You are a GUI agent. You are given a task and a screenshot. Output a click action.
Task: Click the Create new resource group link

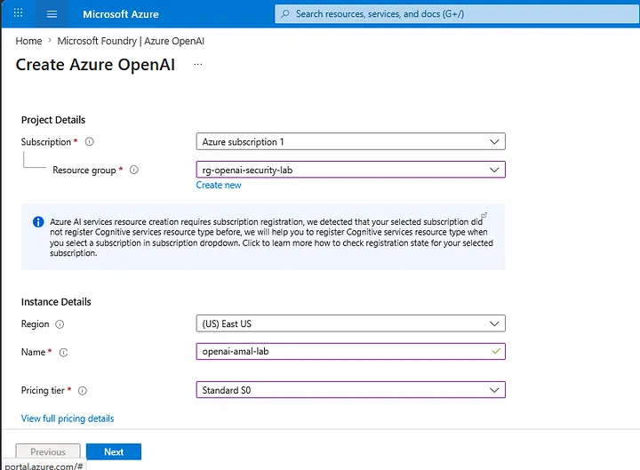click(x=219, y=185)
